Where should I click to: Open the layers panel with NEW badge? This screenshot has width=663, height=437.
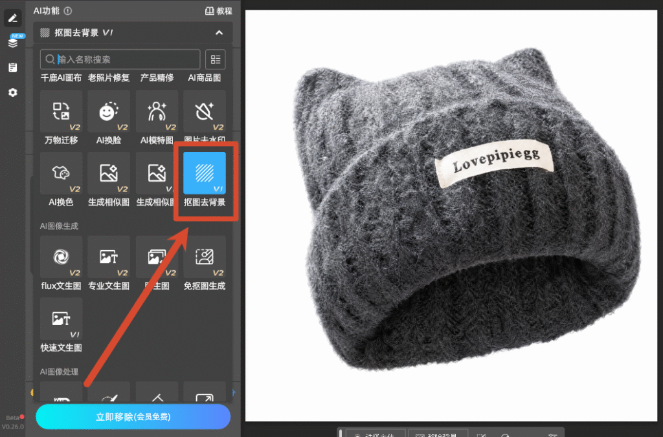tap(13, 42)
